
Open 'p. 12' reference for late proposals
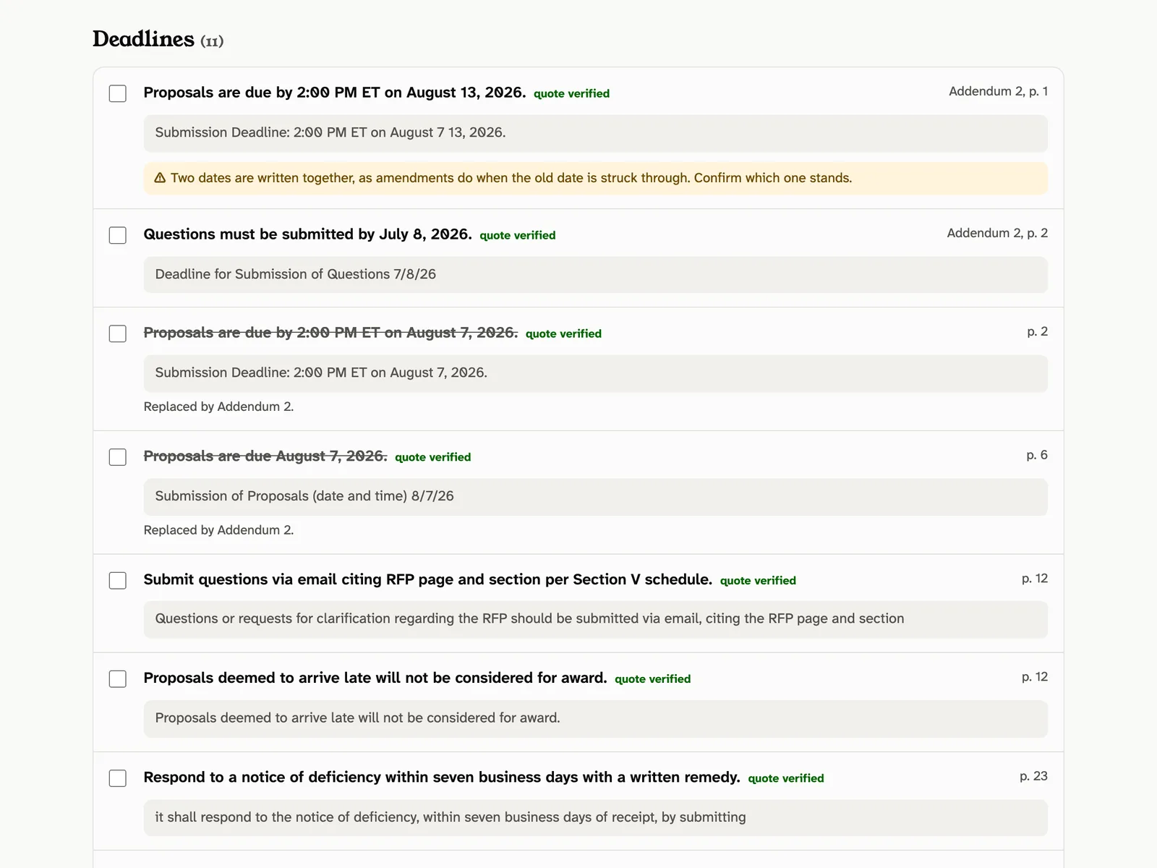point(1035,677)
